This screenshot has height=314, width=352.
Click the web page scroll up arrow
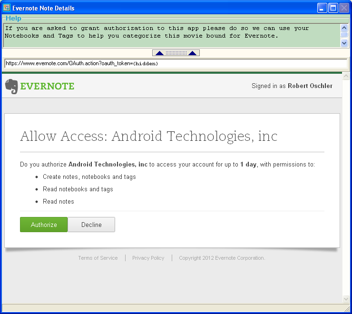(x=346, y=76)
